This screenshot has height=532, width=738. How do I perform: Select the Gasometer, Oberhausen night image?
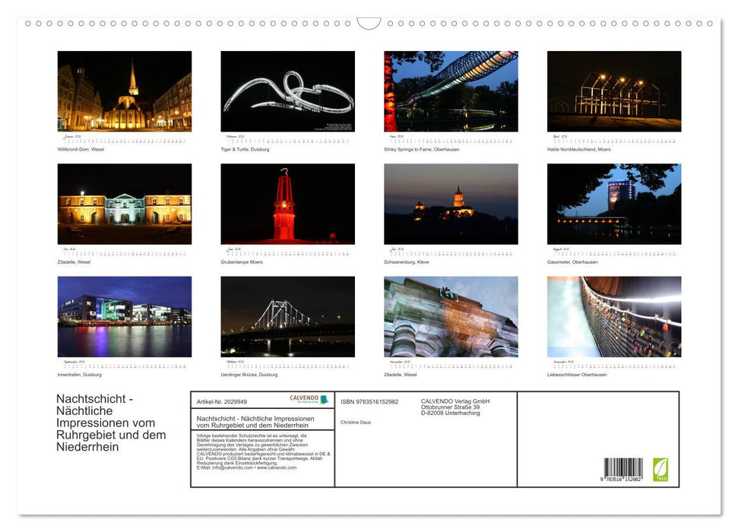pyautogui.click(x=613, y=204)
